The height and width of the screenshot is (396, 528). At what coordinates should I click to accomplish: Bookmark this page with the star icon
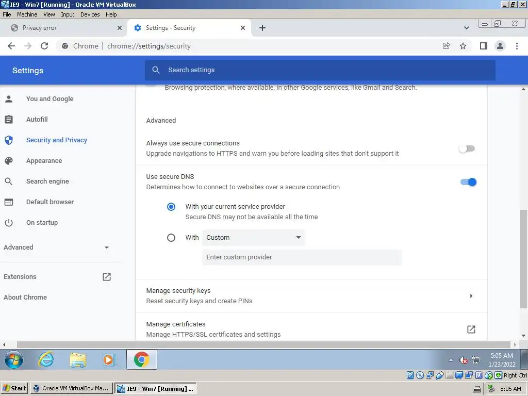tap(463, 46)
